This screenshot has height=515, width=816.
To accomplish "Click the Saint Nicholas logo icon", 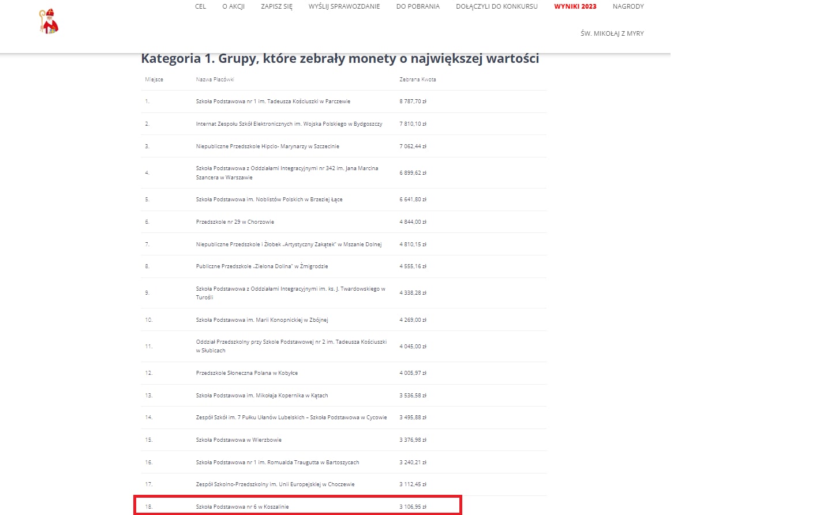I will click(49, 21).
